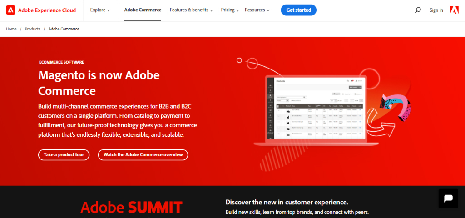Click the Sign In link
Screen dimensions: 465x218
click(436, 10)
